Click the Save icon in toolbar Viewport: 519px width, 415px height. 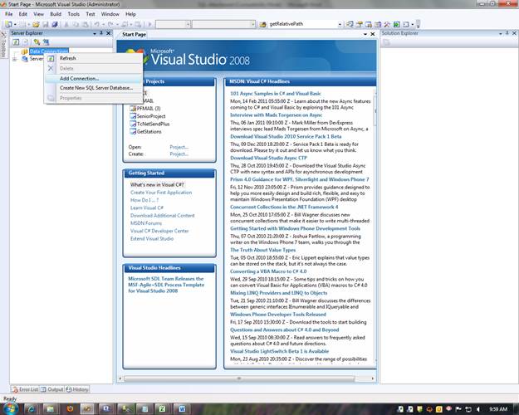[46, 24]
